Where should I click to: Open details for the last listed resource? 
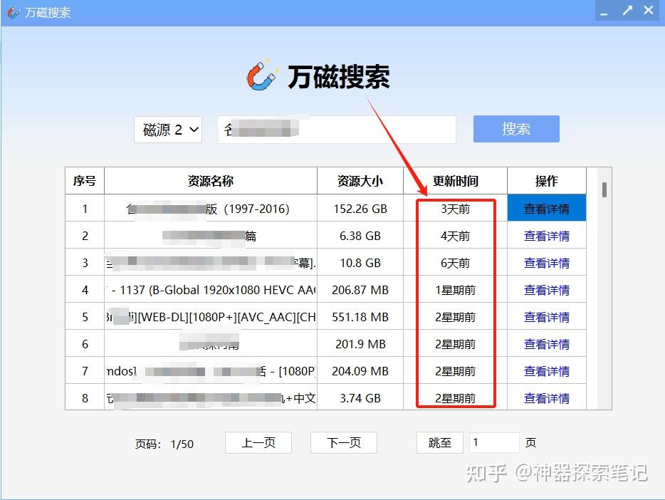pyautogui.click(x=546, y=397)
